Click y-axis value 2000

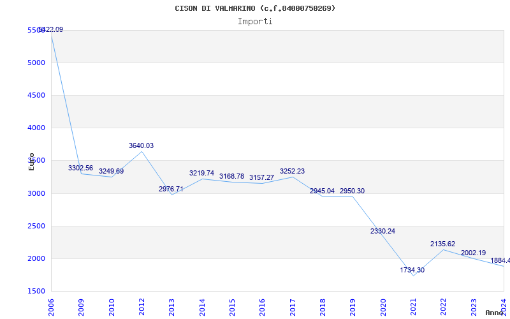pos(36,259)
